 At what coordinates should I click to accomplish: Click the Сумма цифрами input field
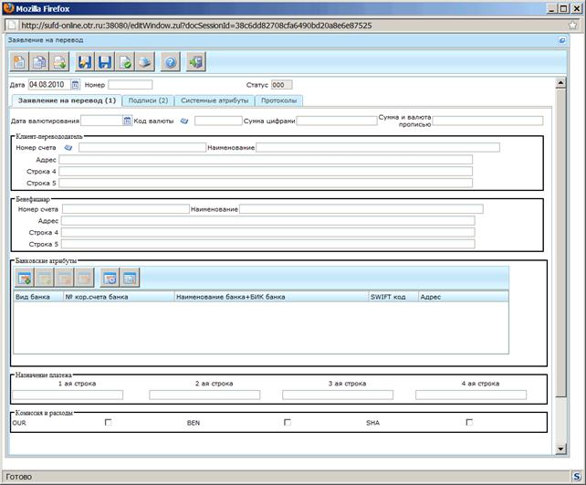[x=337, y=121]
